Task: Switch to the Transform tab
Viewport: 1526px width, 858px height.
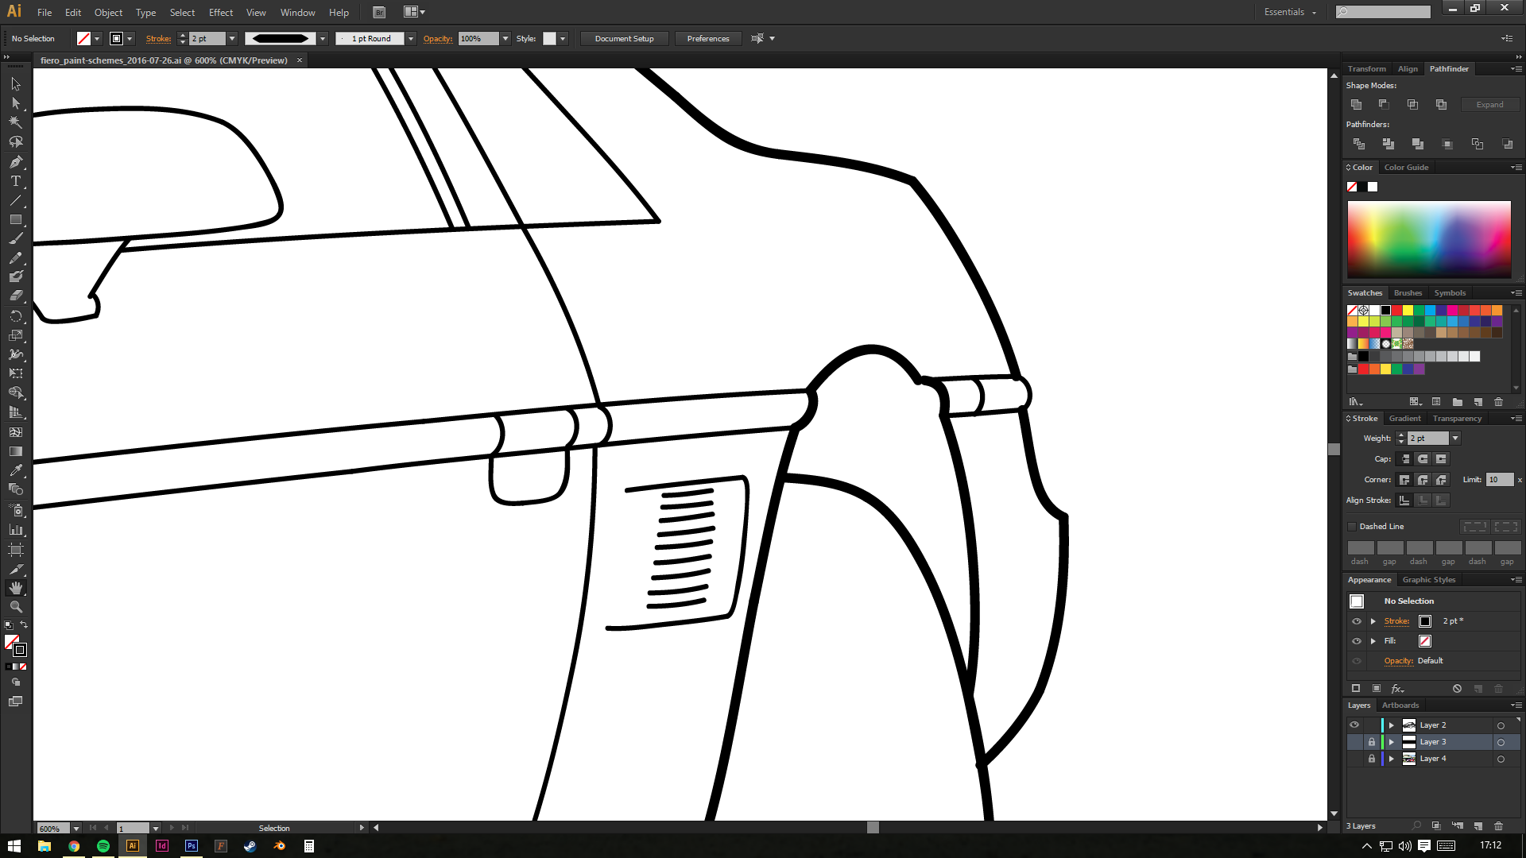Action: click(x=1366, y=69)
